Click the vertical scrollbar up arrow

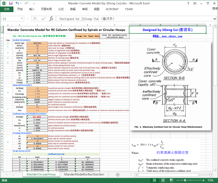pyautogui.click(x=215, y=26)
